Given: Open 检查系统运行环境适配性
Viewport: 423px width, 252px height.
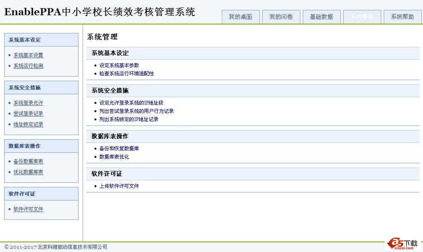Looking at the screenshot, I should coord(126,74).
